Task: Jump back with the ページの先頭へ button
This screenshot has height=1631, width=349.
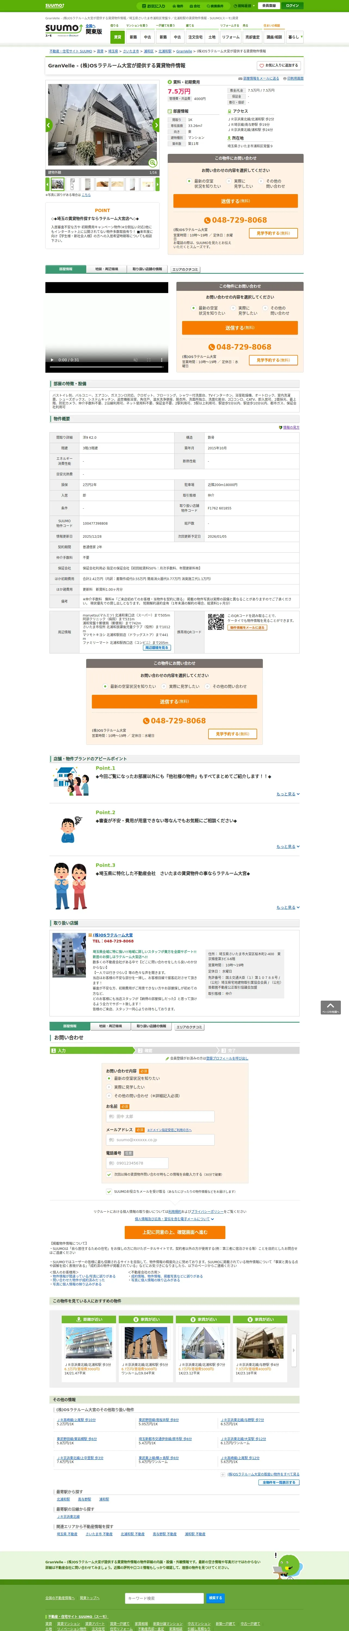Action: tap(331, 1007)
